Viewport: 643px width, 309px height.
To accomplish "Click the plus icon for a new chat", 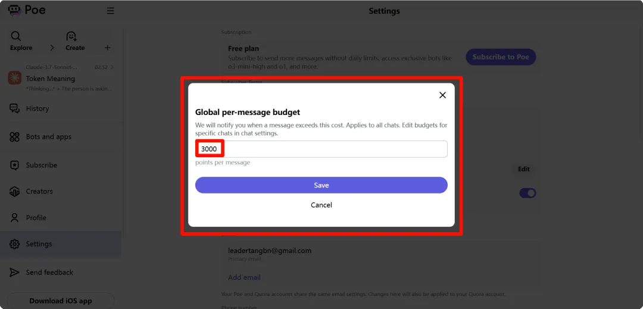I will coord(107,48).
